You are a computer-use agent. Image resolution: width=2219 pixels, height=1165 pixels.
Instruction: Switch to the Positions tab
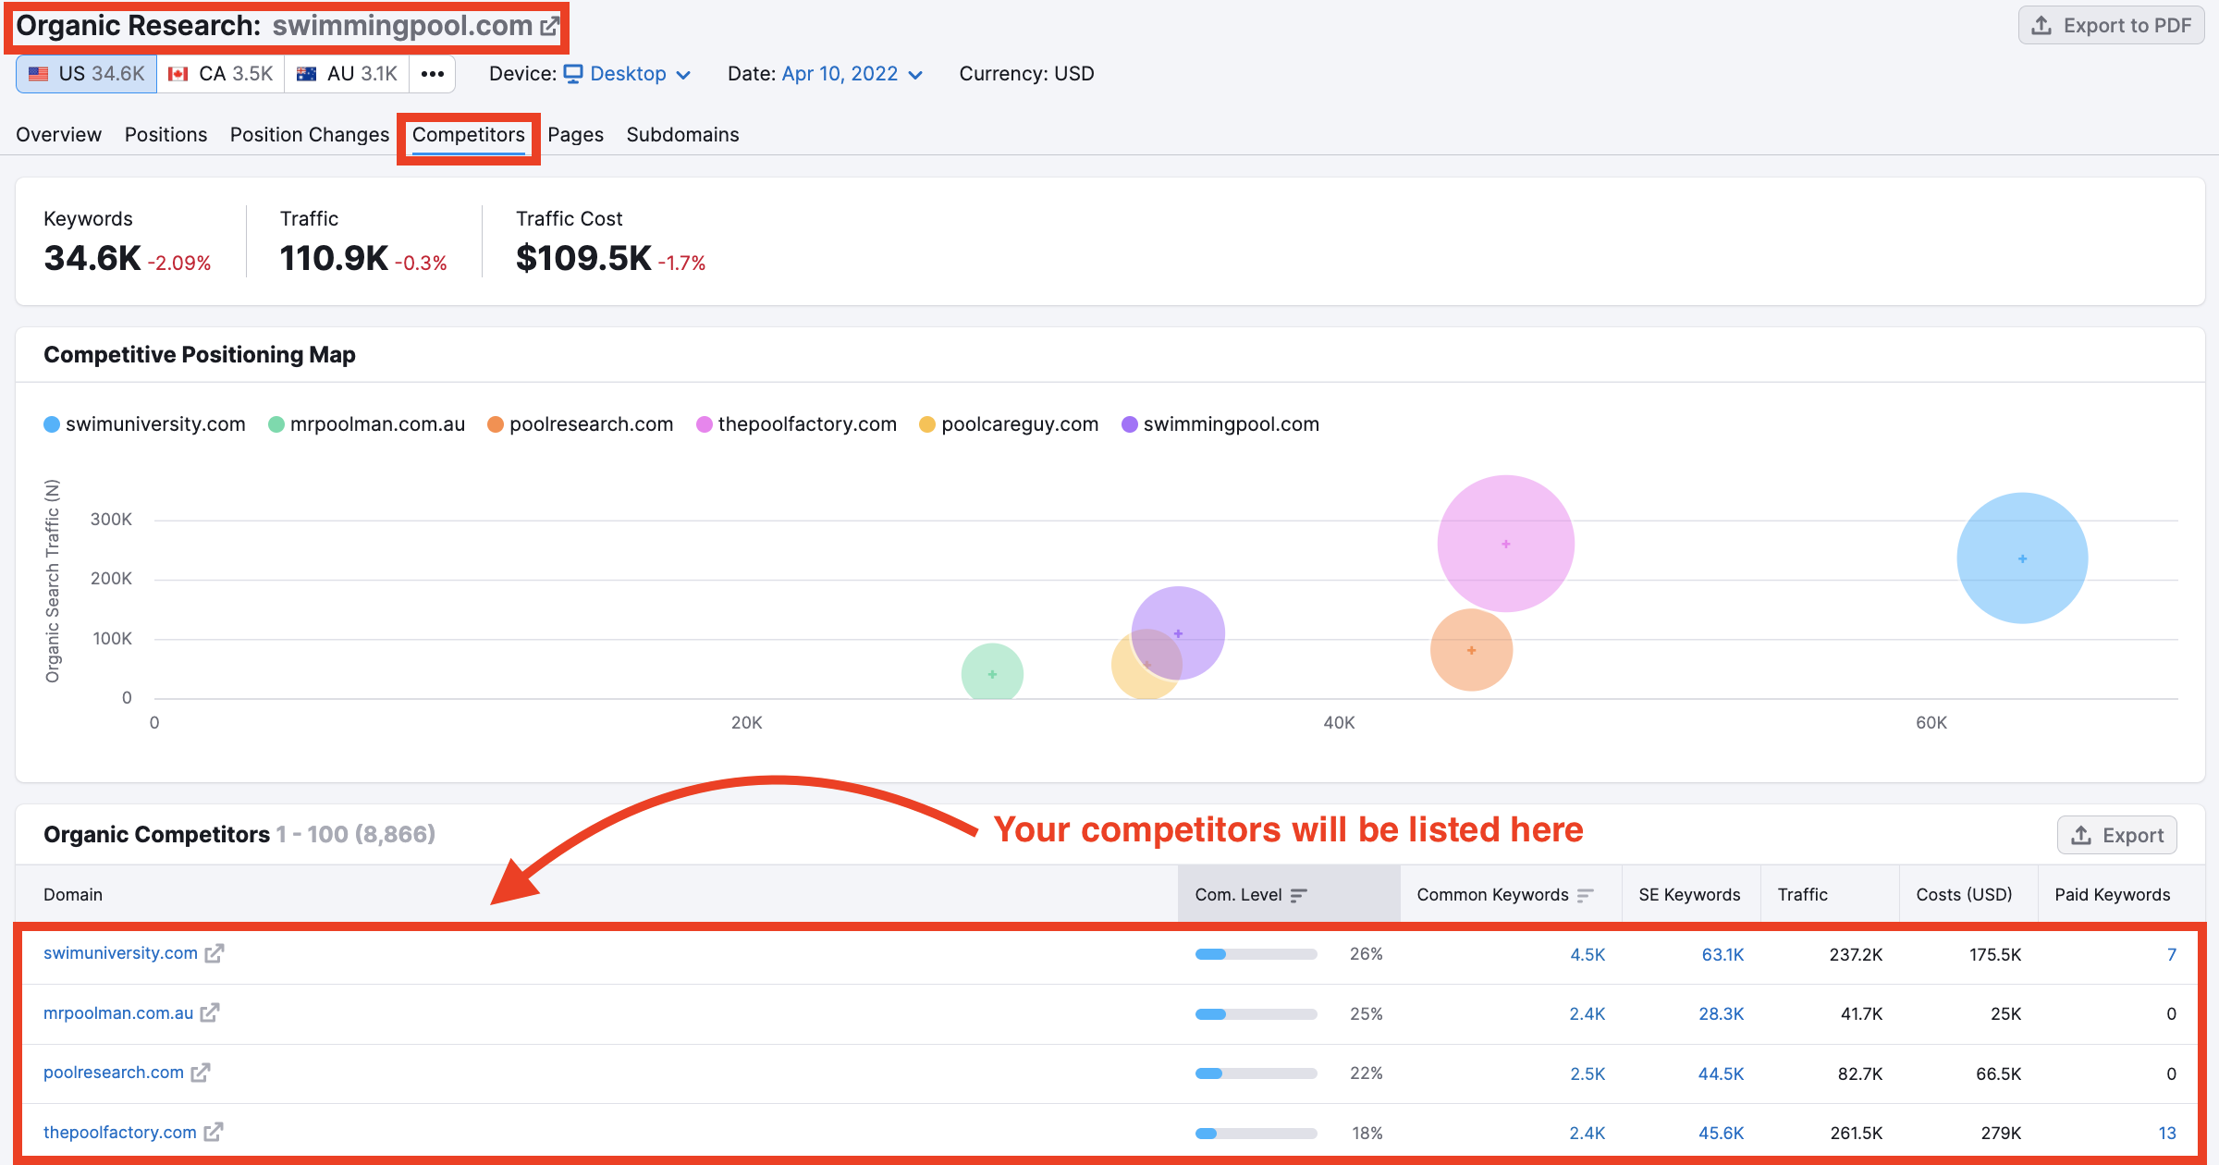166,135
